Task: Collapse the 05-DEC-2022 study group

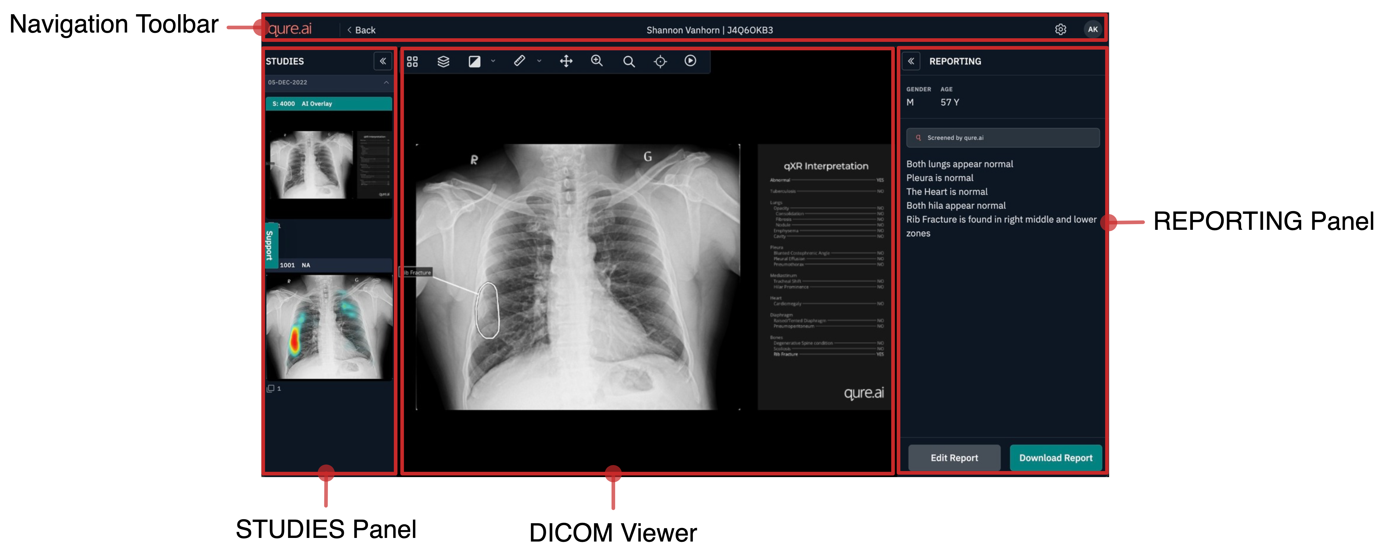Action: [386, 83]
